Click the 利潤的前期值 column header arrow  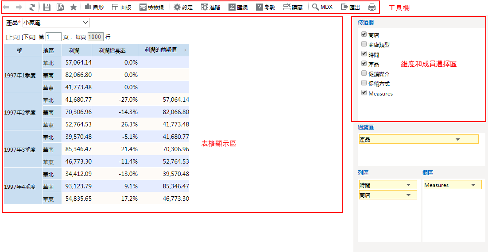coord(186,50)
